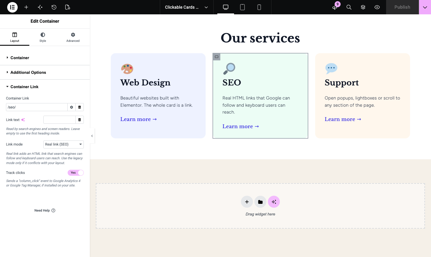Expand the Container section

(45, 58)
